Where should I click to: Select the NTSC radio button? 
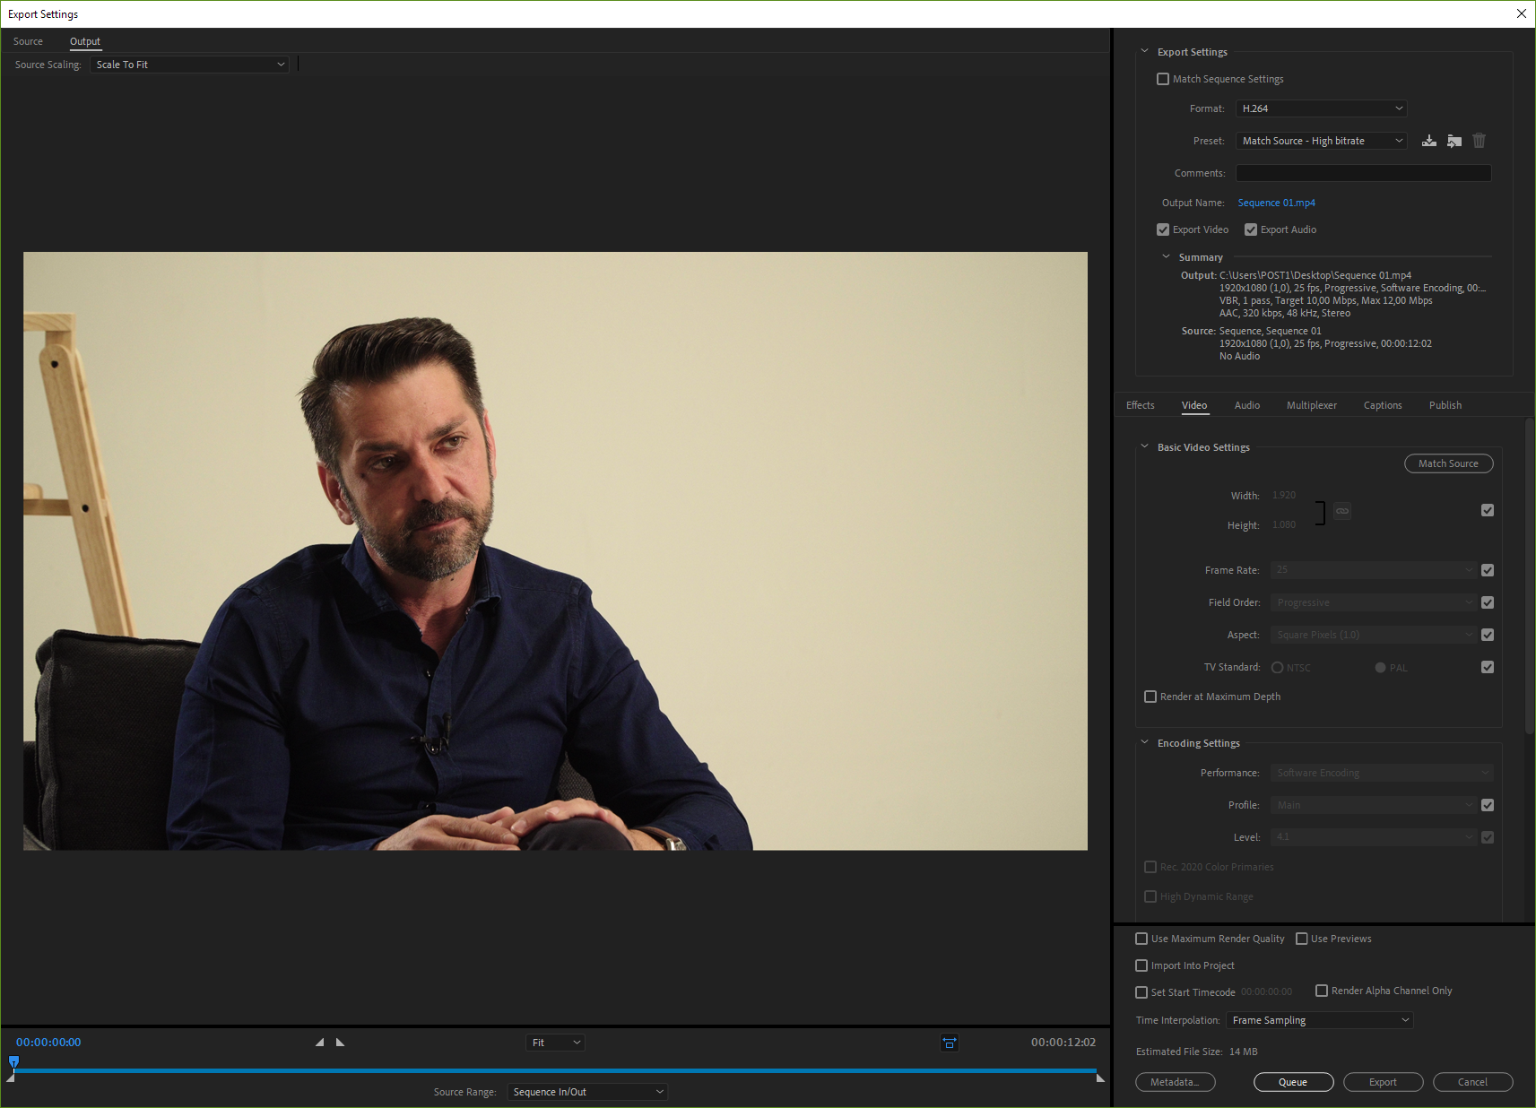click(x=1277, y=668)
